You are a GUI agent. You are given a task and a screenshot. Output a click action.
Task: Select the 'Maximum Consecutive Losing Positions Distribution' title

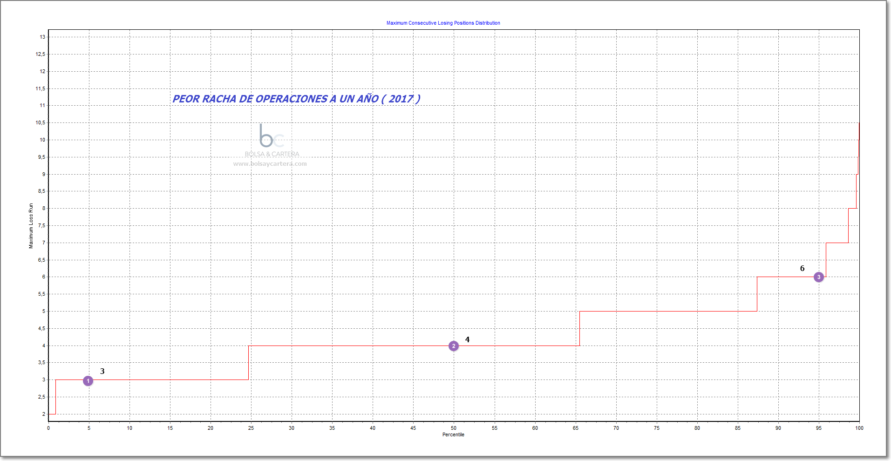point(443,23)
